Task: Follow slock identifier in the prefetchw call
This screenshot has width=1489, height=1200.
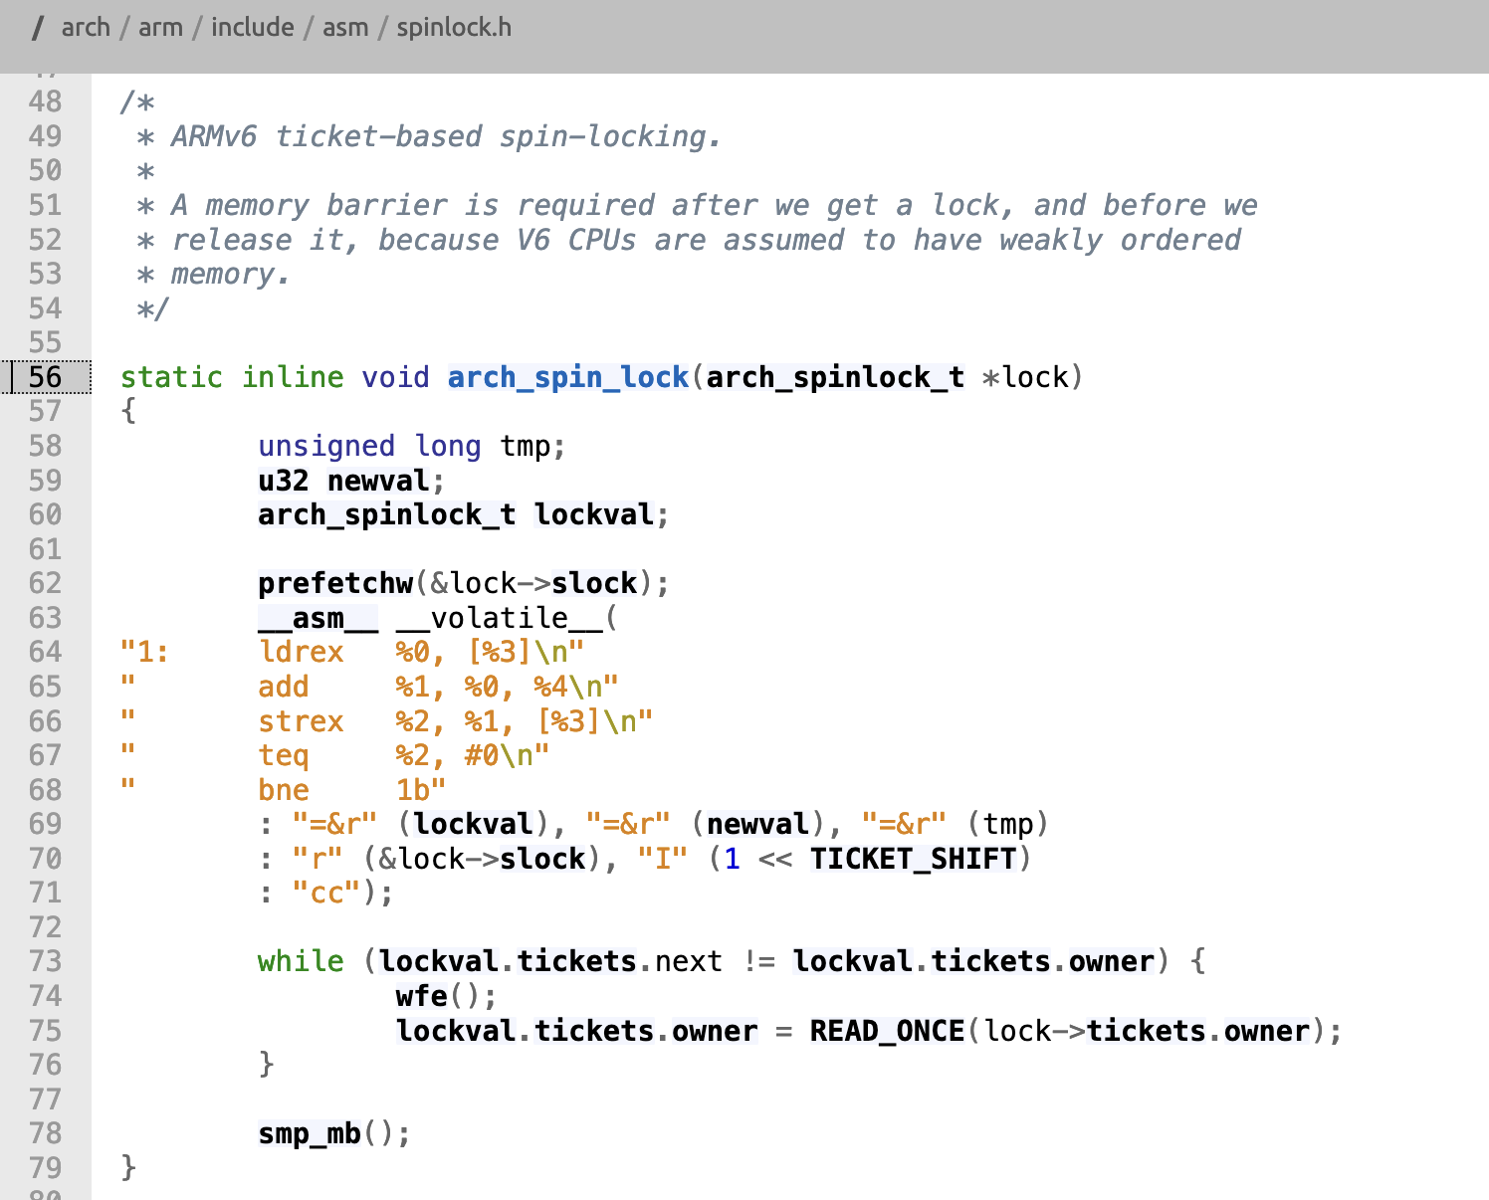Action: click(594, 583)
